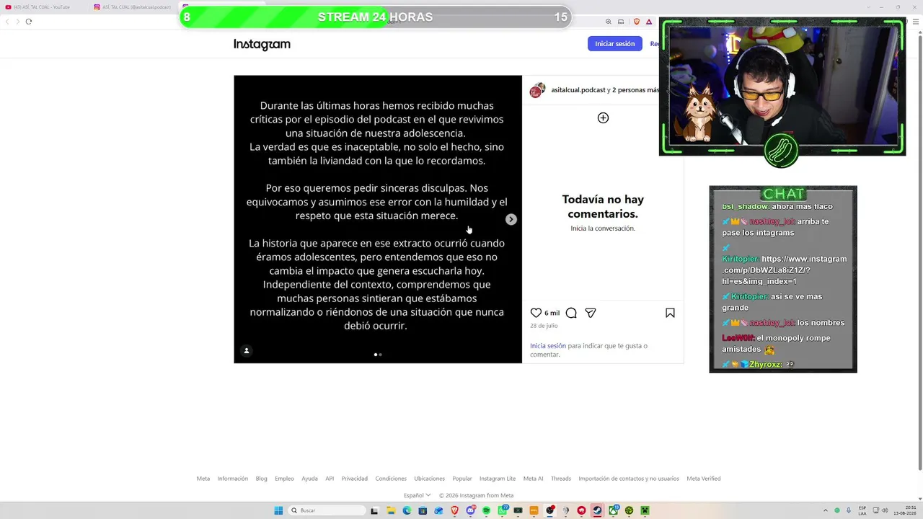Open the Empleo footer link
923x519 pixels.
click(x=284, y=479)
